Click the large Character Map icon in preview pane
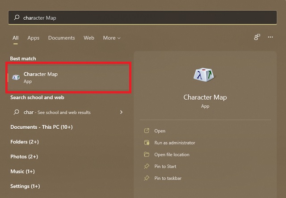This screenshot has height=198, width=286. [204, 75]
